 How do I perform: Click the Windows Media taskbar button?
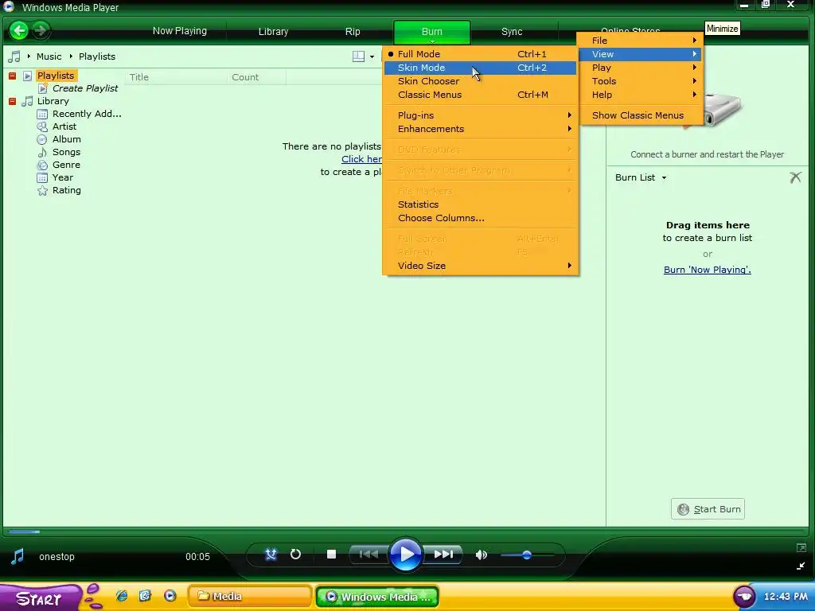[x=377, y=597]
